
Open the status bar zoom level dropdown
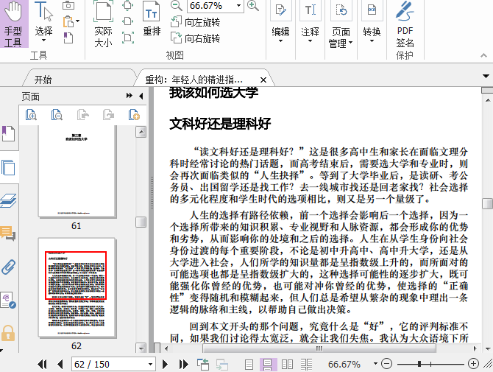[x=375, y=364]
